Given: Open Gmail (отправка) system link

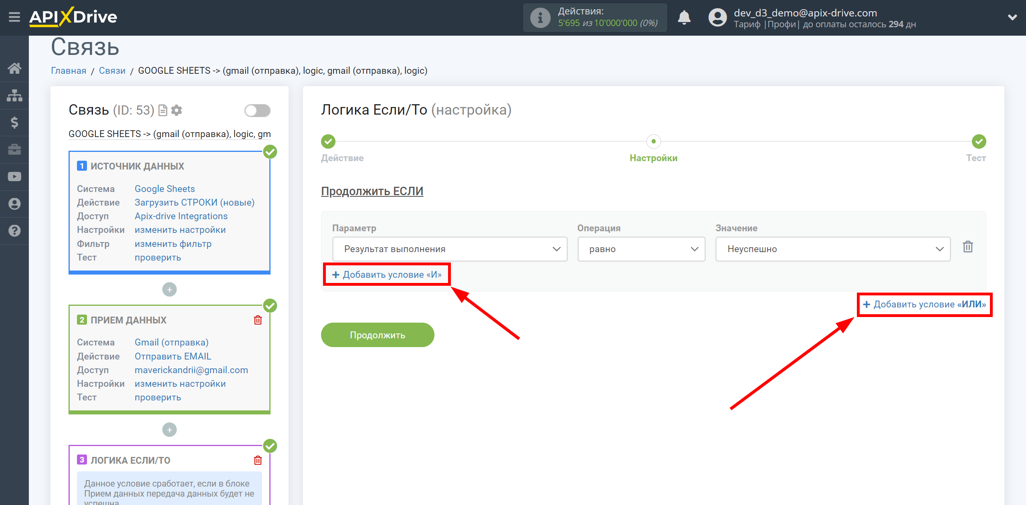Looking at the screenshot, I should point(172,342).
